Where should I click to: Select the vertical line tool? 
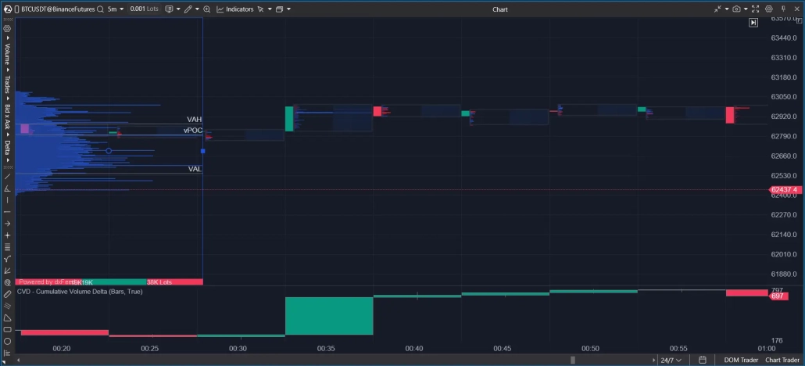7,200
